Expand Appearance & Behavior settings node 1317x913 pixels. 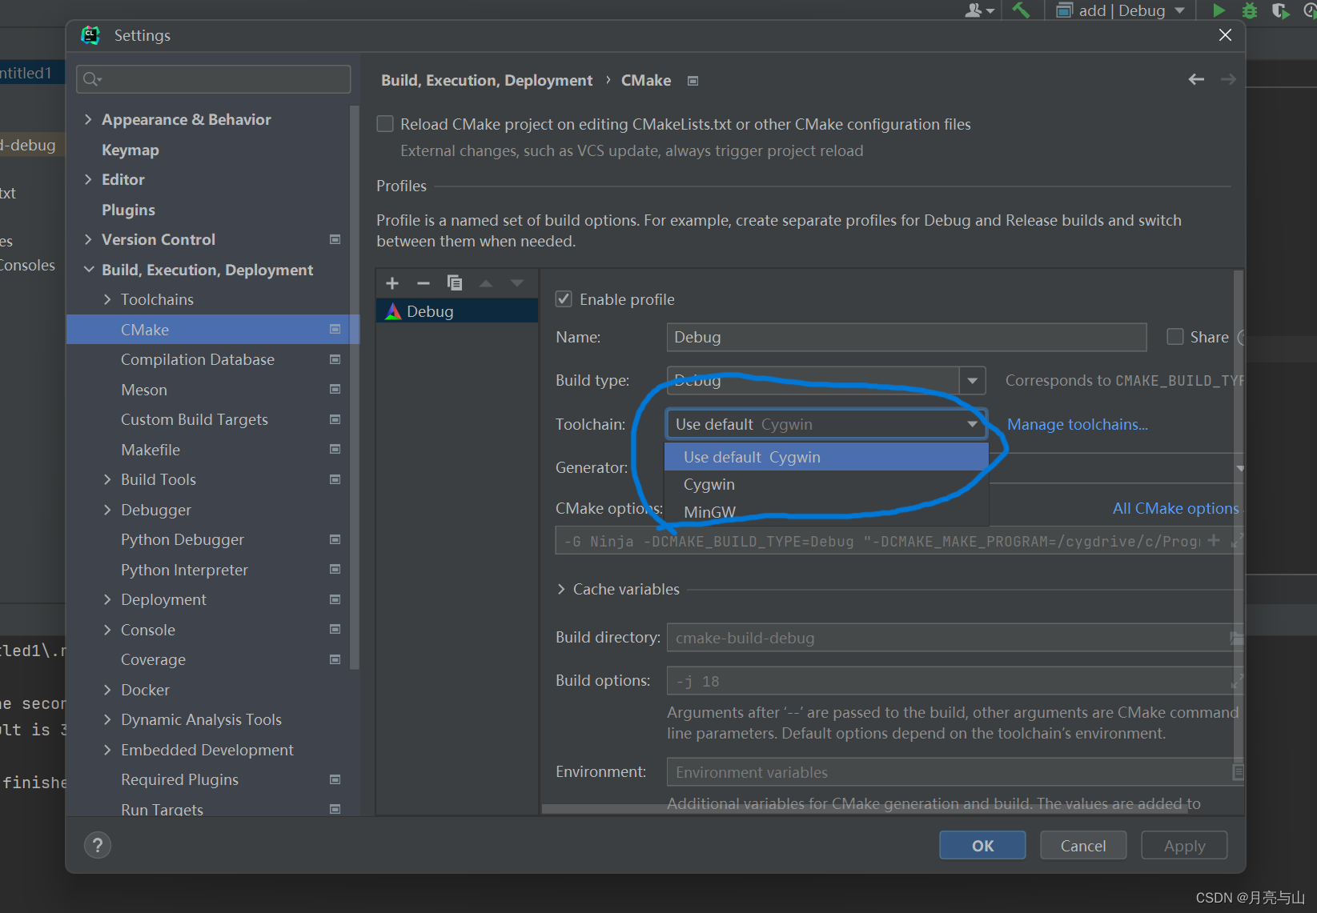tap(88, 119)
